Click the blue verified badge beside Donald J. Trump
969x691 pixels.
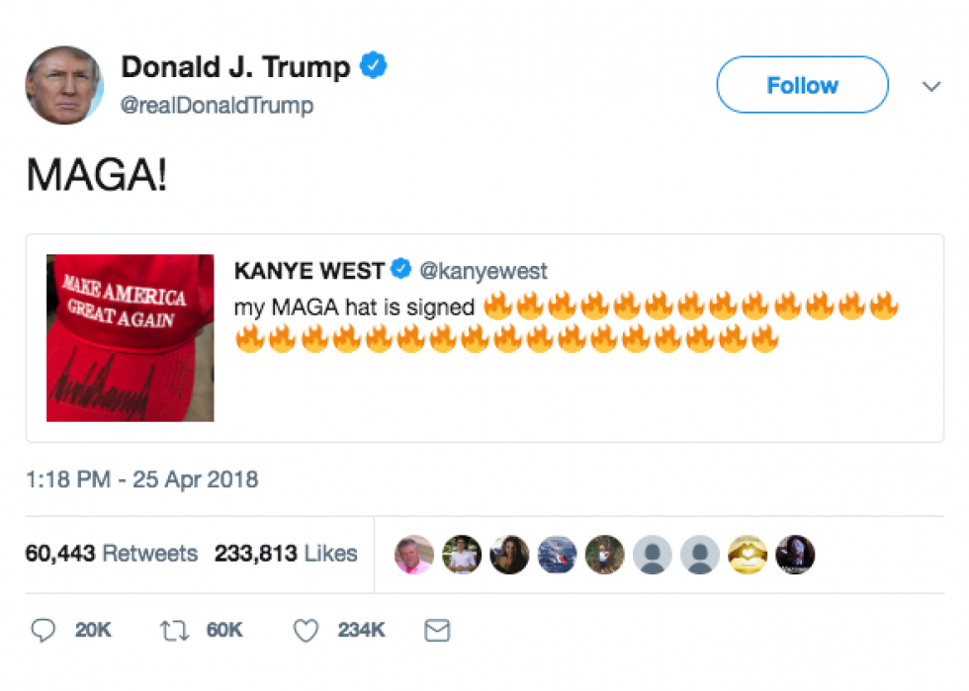pos(374,65)
